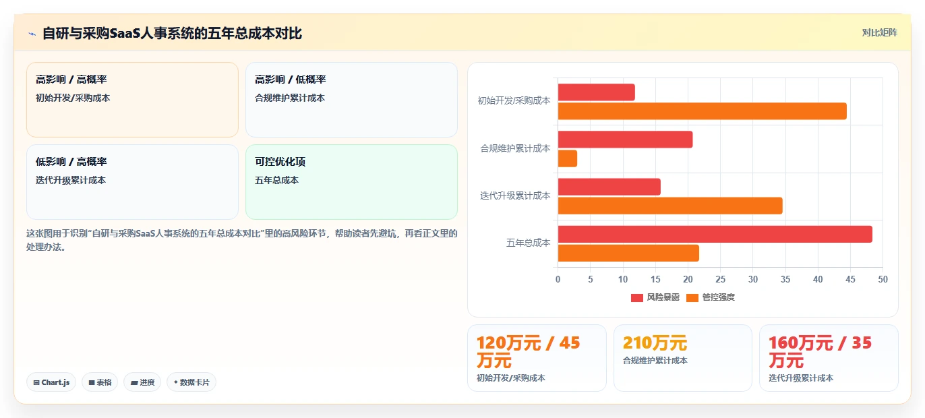The height and width of the screenshot is (418, 925).
Task: Click the x-axis tick label 35
Action: [785, 279]
